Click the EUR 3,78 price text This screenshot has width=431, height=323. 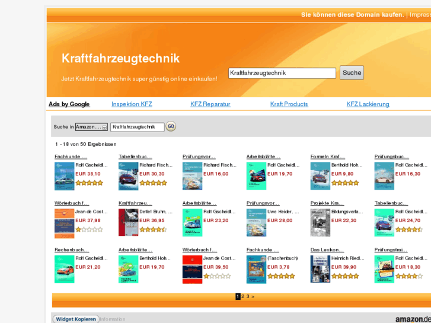coord(278,267)
